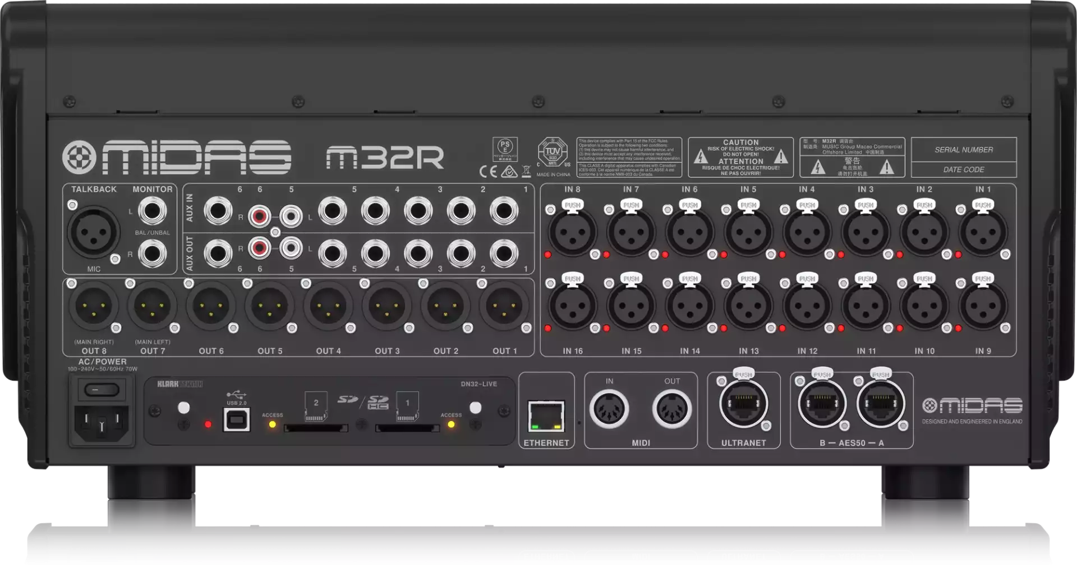Select the IN 14 XLR input

[x=690, y=306]
